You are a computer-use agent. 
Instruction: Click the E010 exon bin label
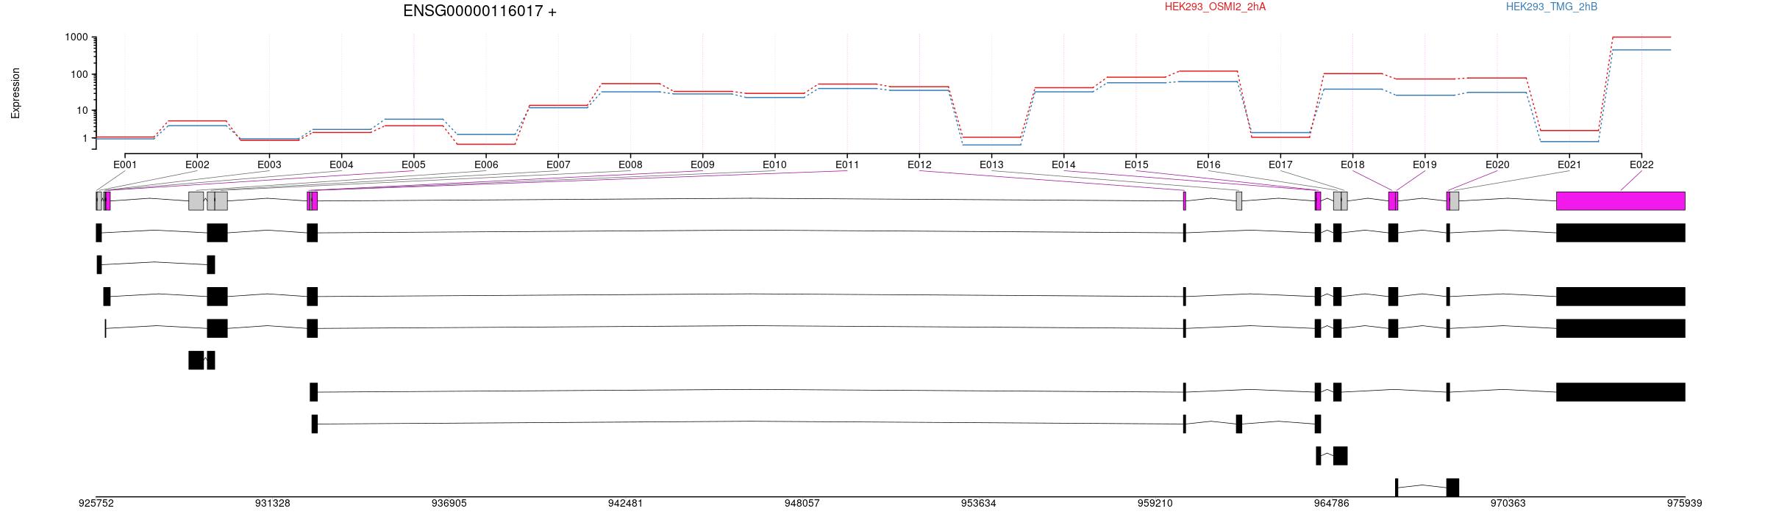774,164
